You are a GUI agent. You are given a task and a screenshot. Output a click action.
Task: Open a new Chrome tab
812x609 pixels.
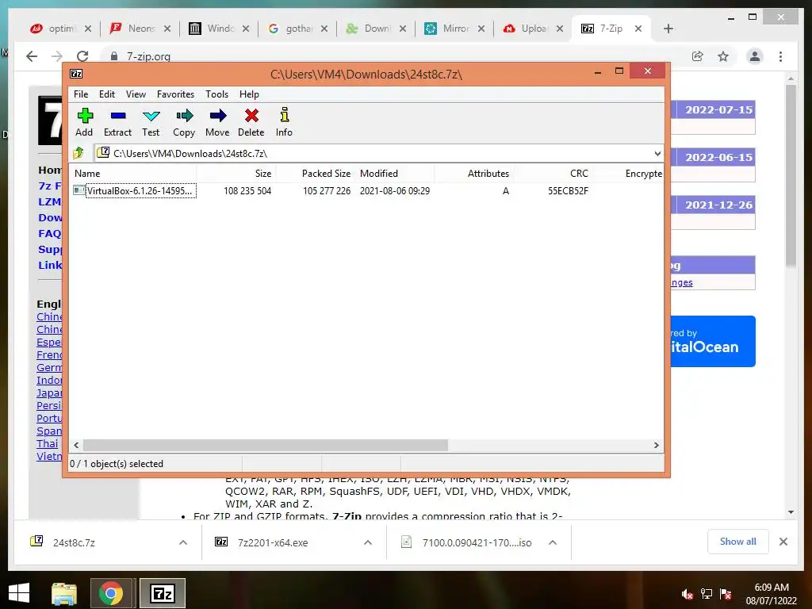668,29
